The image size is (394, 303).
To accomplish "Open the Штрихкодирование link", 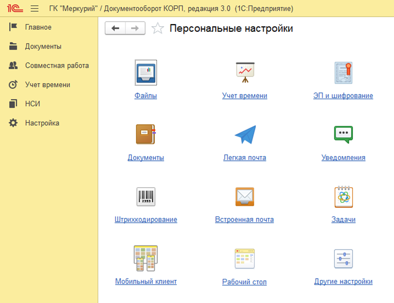I will pyautogui.click(x=146, y=219).
